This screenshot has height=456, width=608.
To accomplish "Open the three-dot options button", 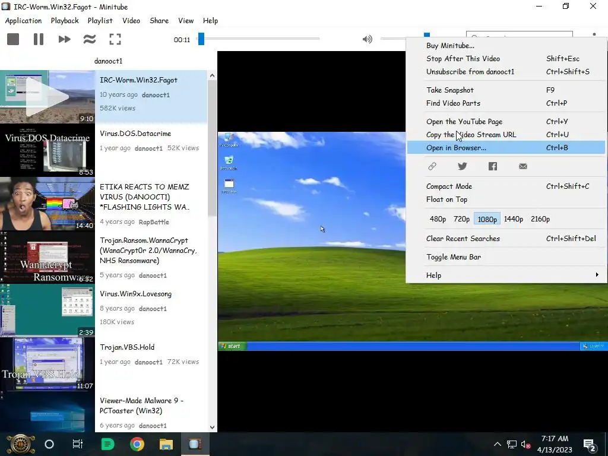I will tap(594, 34).
